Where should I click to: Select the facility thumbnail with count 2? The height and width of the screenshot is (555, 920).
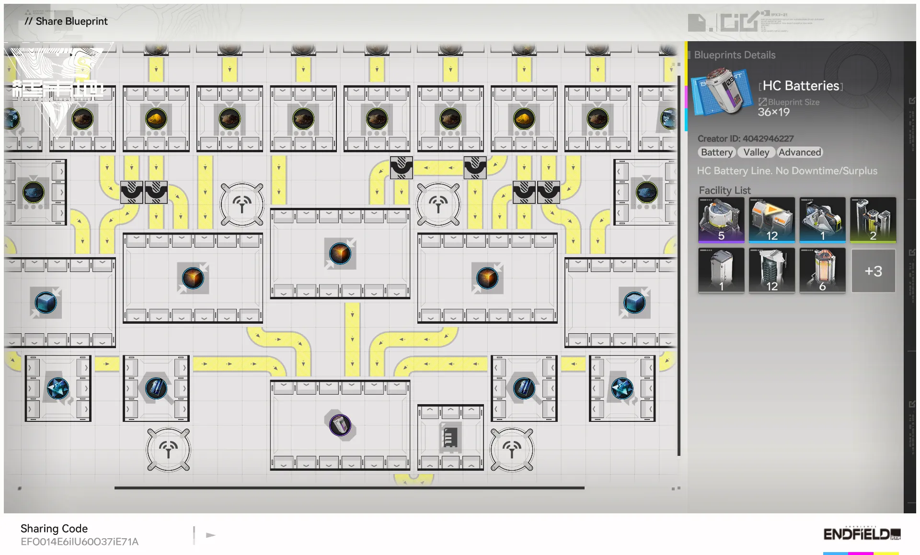pyautogui.click(x=873, y=220)
